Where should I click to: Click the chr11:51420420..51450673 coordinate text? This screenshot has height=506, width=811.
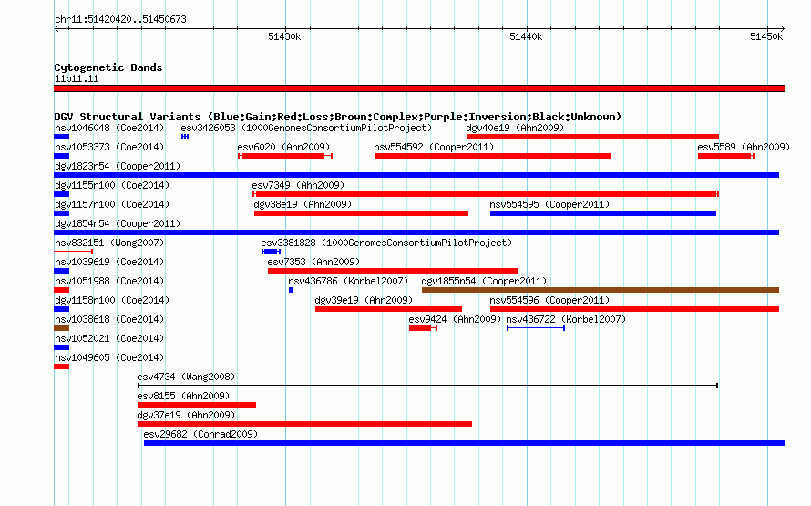click(120, 19)
